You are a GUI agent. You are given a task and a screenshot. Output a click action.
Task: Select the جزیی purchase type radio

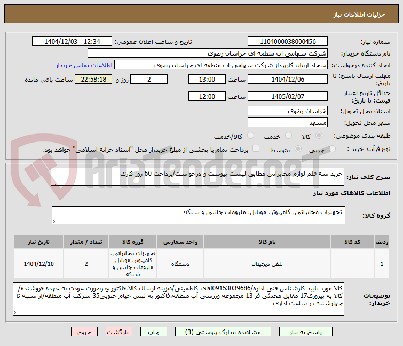332,148
